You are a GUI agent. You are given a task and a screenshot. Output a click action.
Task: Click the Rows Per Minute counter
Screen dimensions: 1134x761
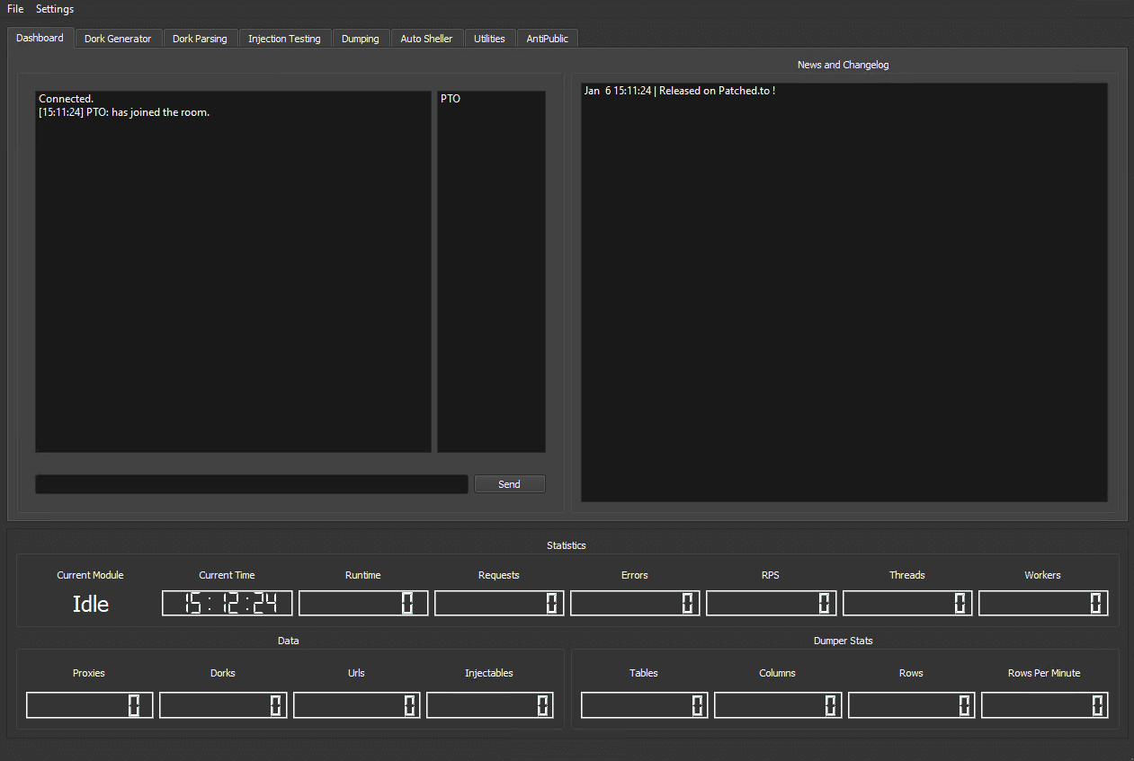click(1044, 704)
